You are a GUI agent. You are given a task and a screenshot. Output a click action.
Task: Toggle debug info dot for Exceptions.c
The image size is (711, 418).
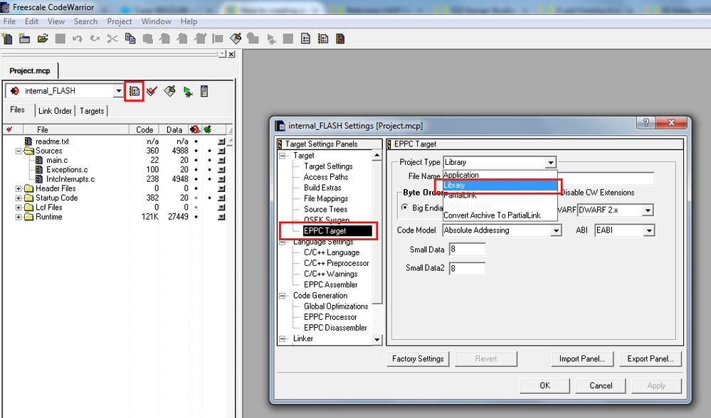click(x=209, y=170)
